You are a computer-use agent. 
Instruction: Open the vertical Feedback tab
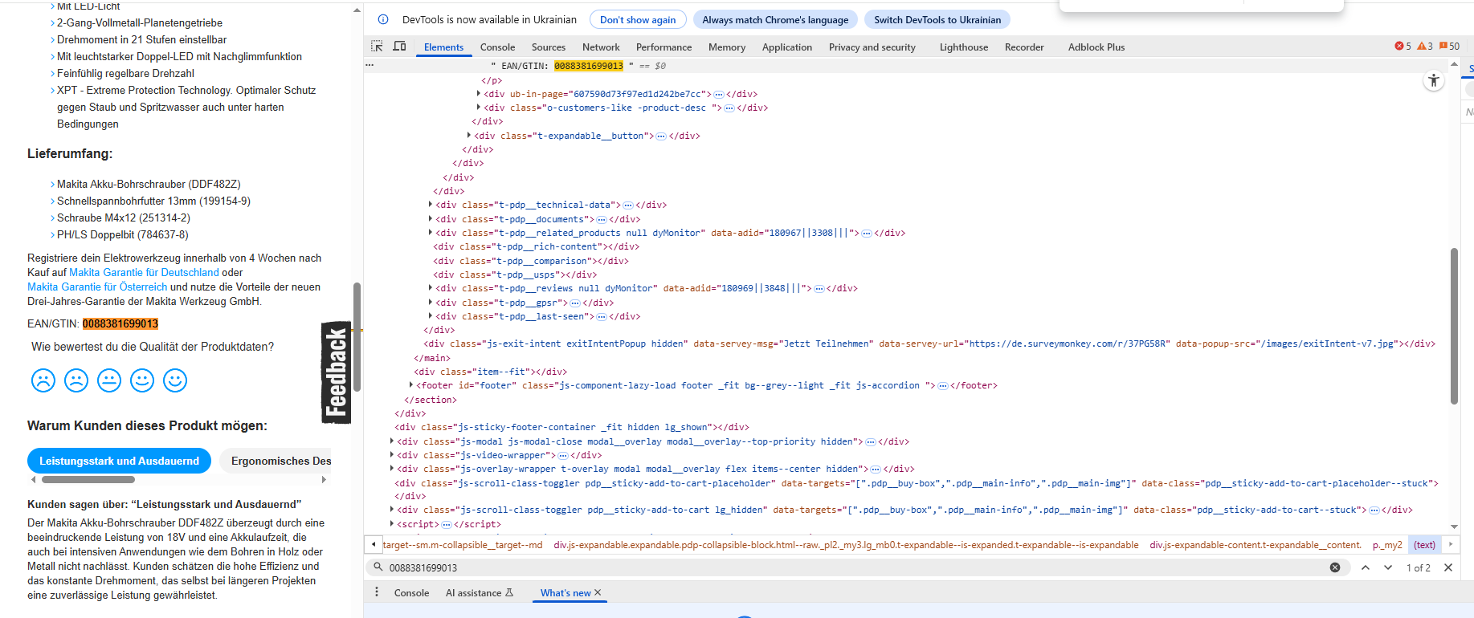[x=336, y=372]
